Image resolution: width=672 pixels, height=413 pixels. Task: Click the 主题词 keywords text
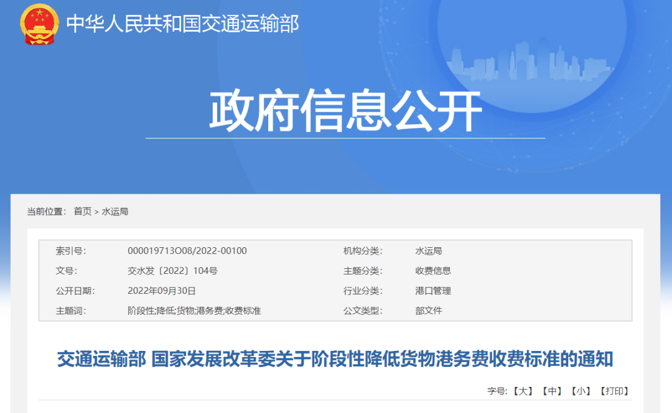(193, 311)
